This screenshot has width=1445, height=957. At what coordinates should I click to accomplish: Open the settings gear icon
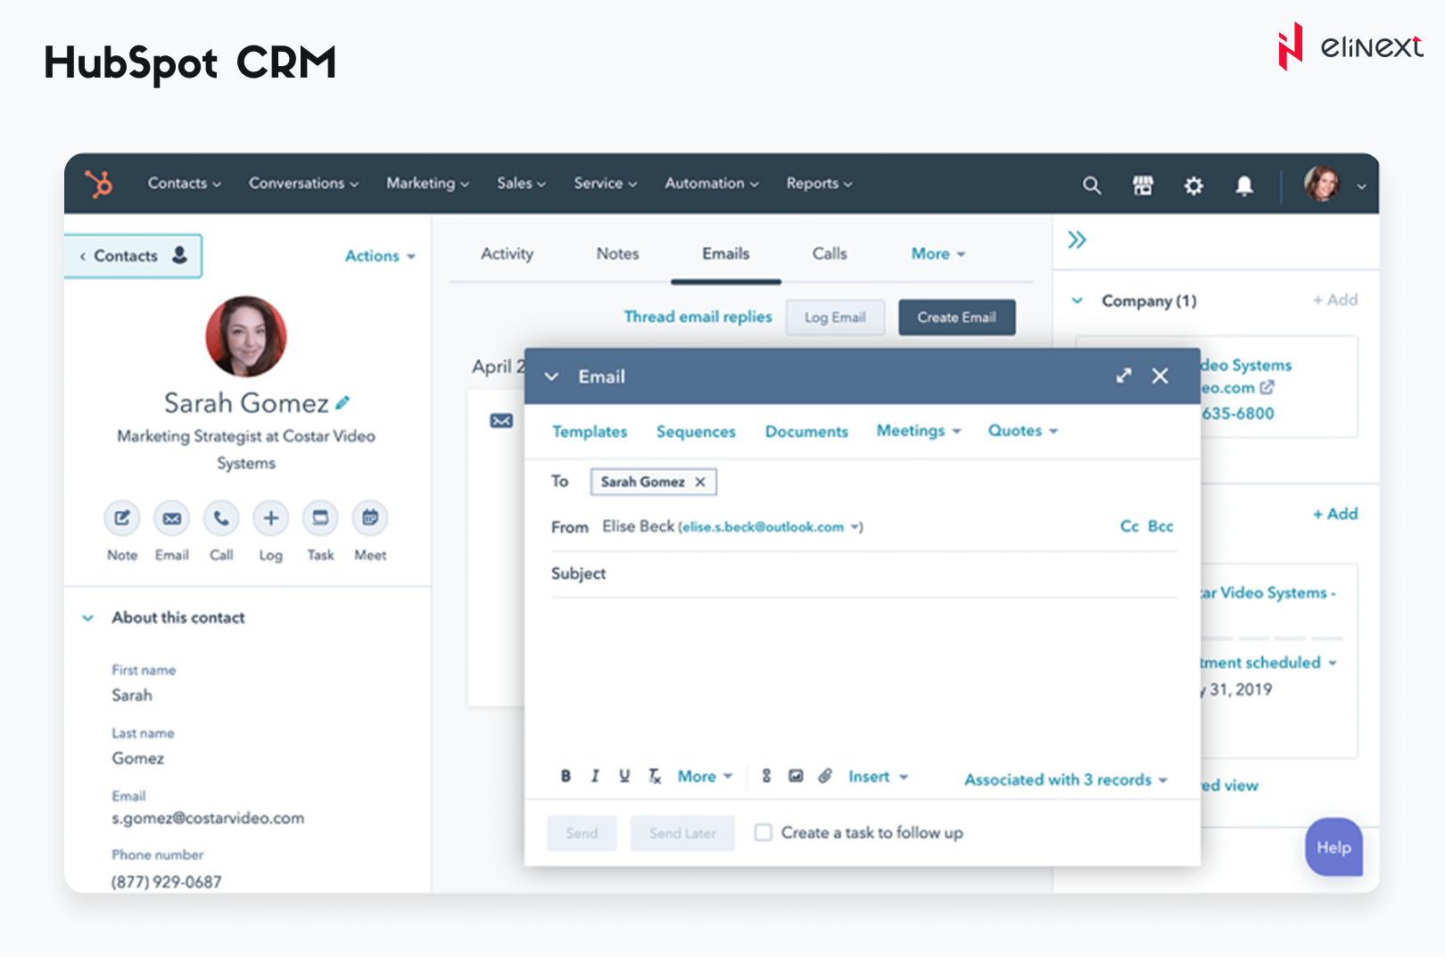click(x=1193, y=185)
